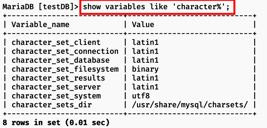This screenshot has height=128, width=267.
Task: Select the binary value for filesystem
Action: point(145,69)
